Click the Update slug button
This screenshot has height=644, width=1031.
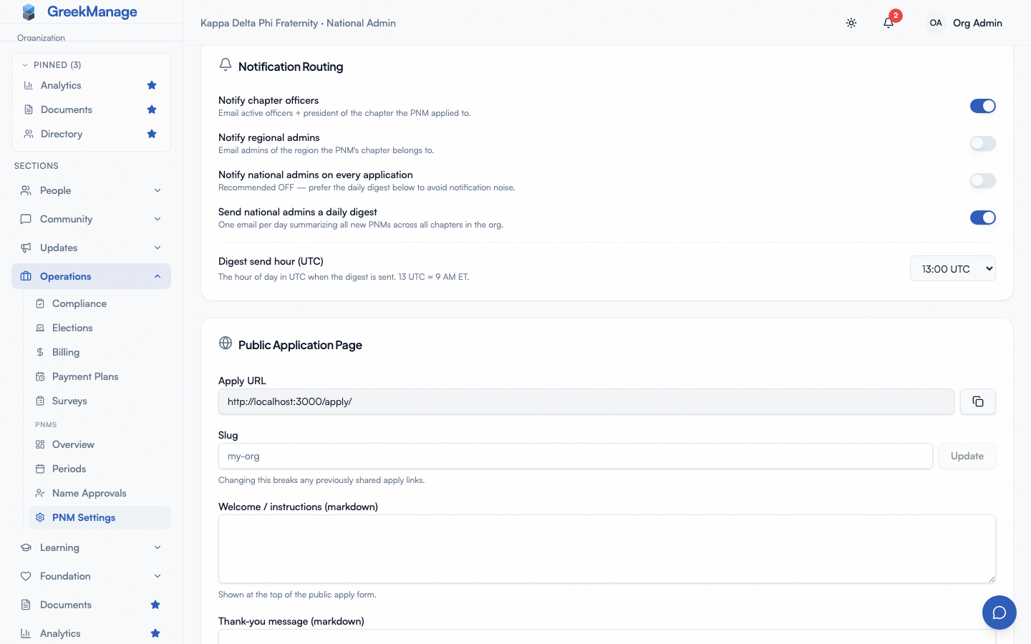[x=967, y=456]
